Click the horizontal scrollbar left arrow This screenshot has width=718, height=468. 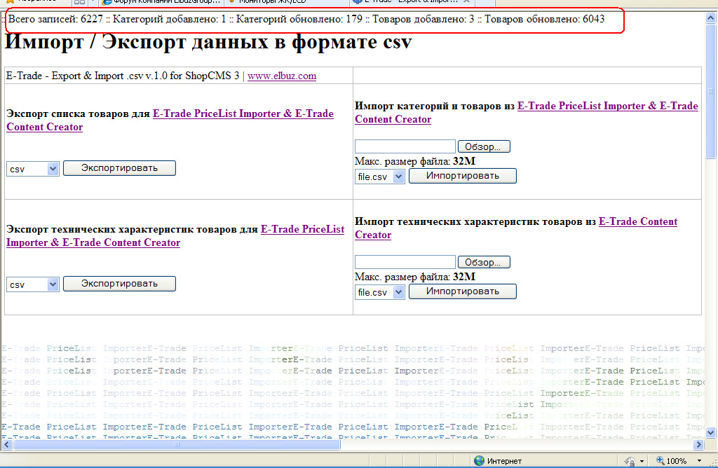click(x=7, y=444)
